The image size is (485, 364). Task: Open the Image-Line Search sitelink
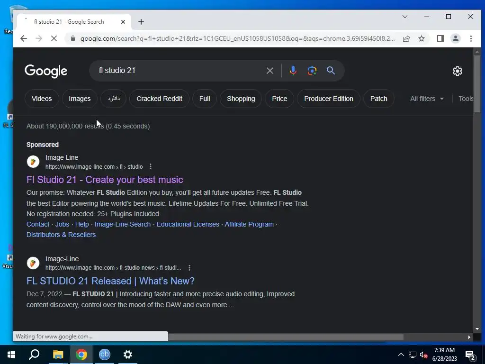coord(123,224)
